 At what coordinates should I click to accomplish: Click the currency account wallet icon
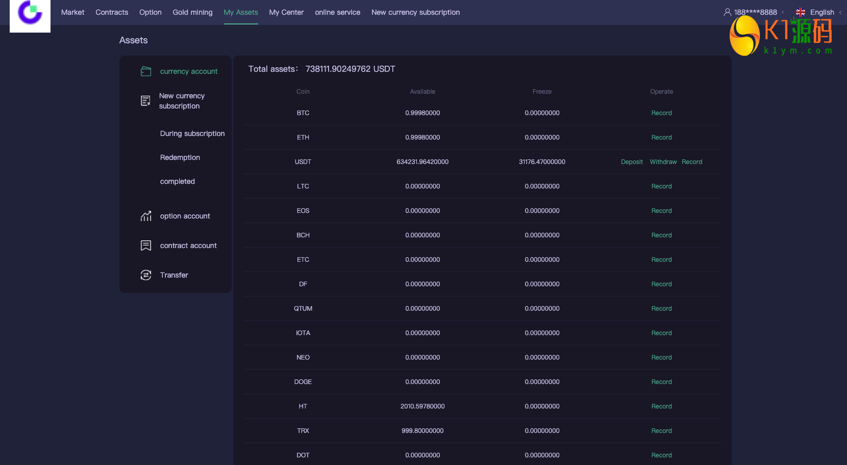146,71
